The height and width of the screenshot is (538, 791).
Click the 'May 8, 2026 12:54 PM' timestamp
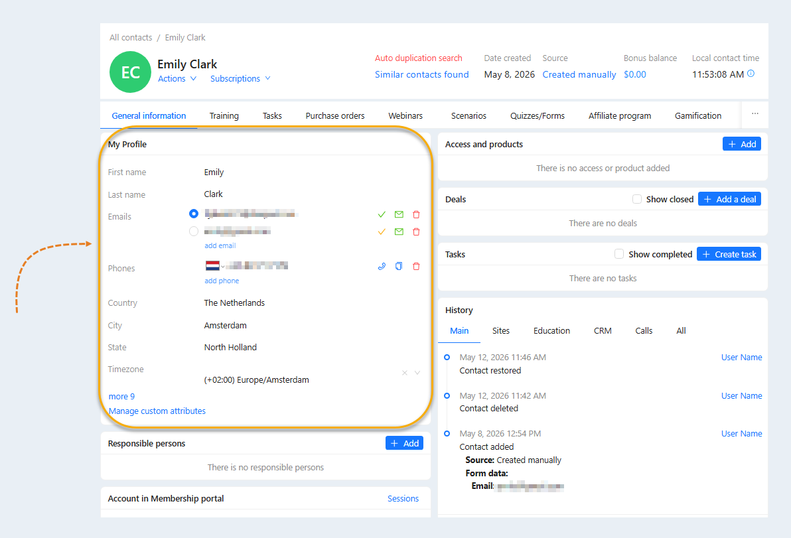(500, 434)
